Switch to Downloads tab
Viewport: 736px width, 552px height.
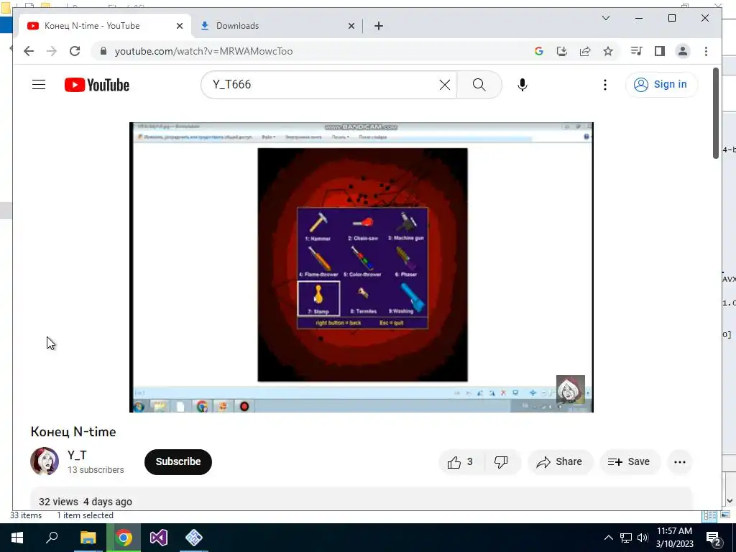pyautogui.click(x=277, y=26)
